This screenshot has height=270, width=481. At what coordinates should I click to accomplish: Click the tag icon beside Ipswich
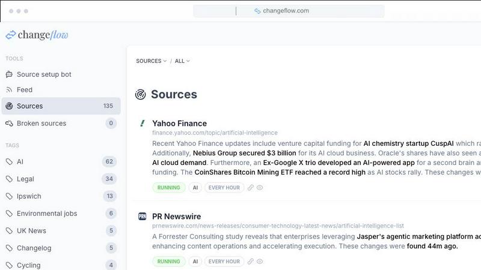point(9,196)
